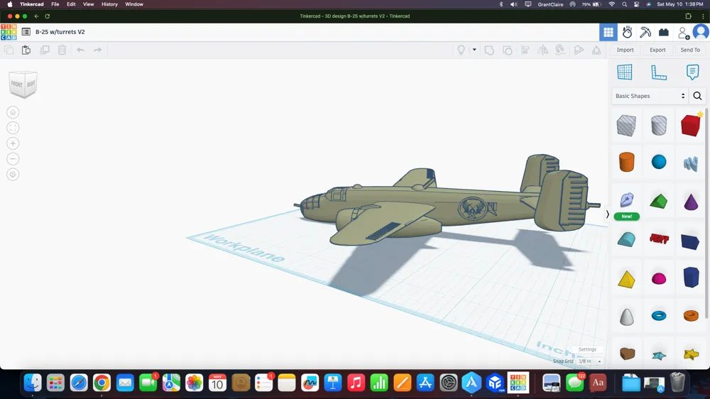Click the Export button
Image resolution: width=710 pixels, height=399 pixels.
[657, 50]
